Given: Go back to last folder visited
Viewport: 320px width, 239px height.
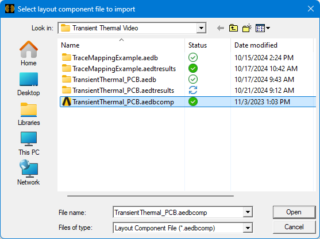Looking at the screenshot, I should 221,28.
